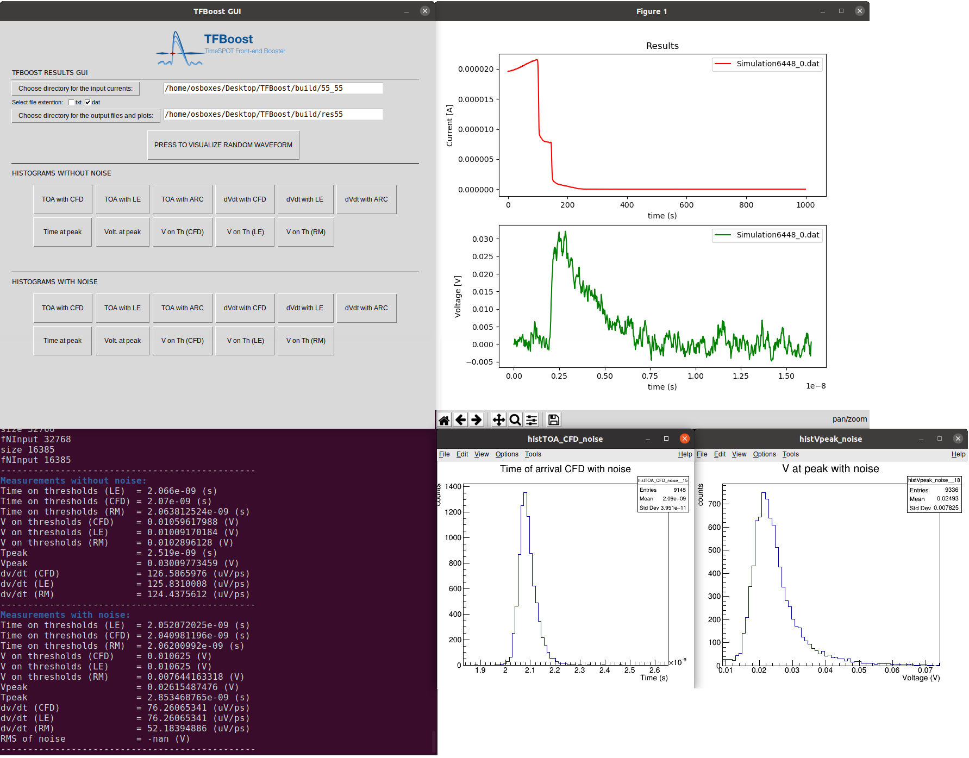Select the zoom-to-rectangle magnifier tool

515,419
